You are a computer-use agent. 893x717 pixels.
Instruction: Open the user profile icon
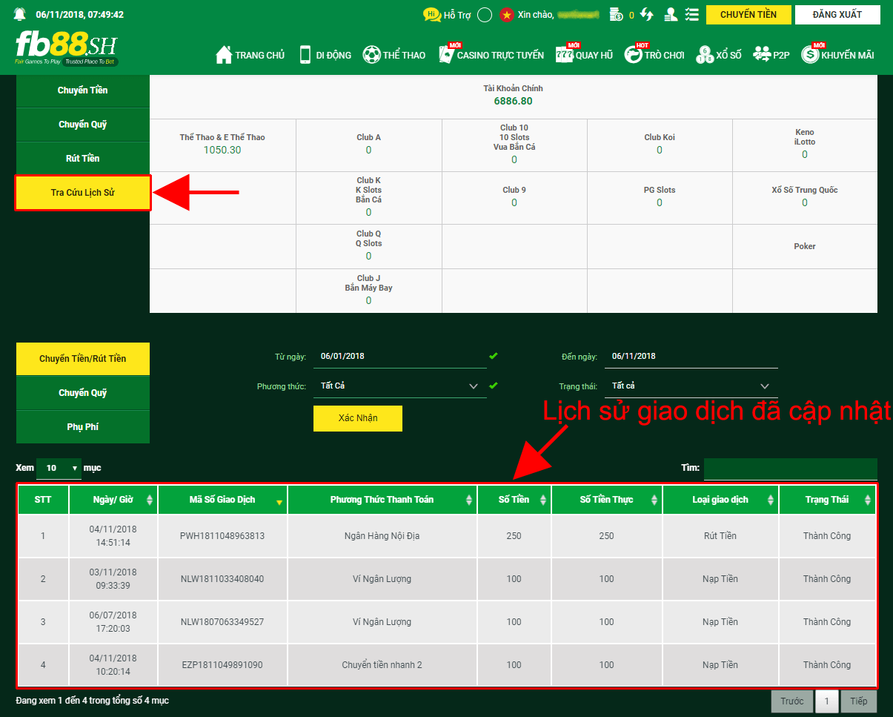pyautogui.click(x=671, y=14)
